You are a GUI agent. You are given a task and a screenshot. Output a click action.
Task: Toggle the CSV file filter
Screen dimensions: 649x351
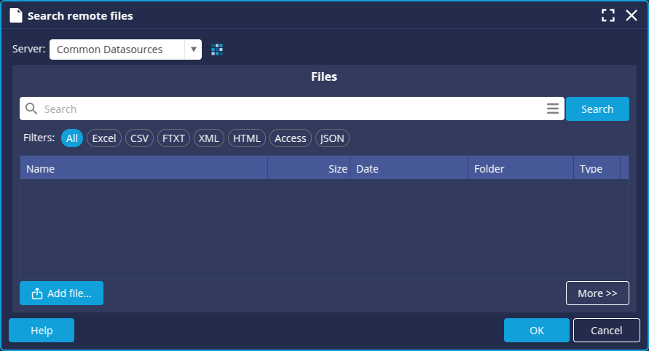[139, 138]
